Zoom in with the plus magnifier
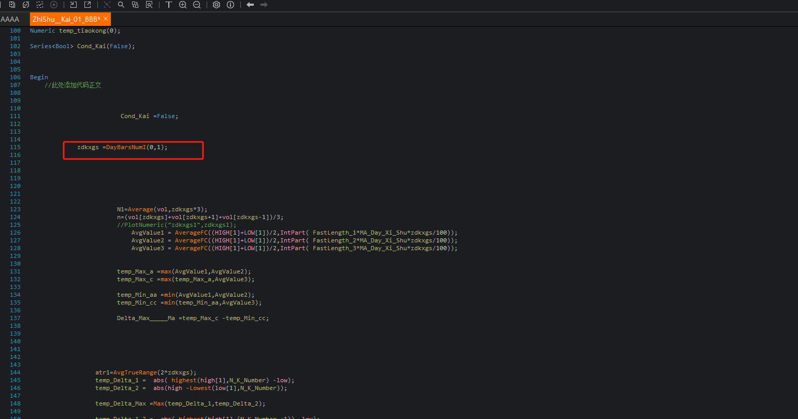The image size is (798, 419). pos(183,5)
